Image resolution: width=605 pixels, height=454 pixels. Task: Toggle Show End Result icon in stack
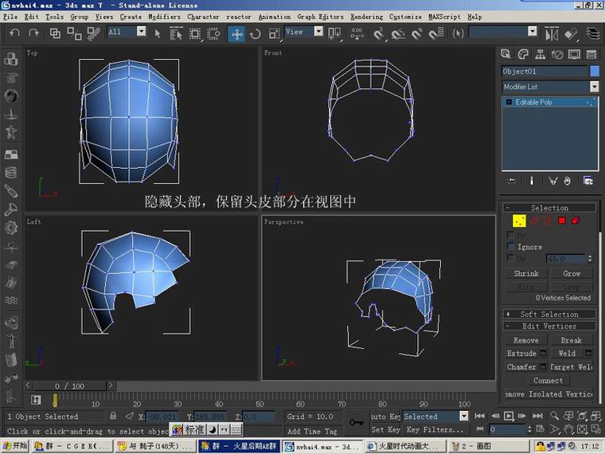[531, 181]
